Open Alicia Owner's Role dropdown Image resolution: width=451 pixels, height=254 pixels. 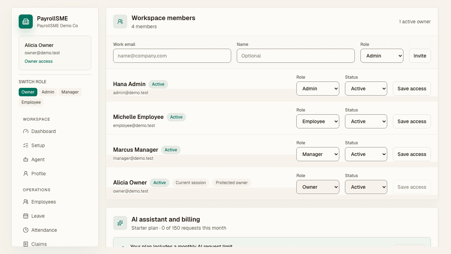pyautogui.click(x=318, y=187)
